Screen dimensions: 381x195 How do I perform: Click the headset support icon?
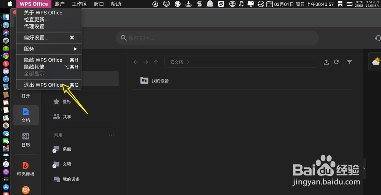tap(378, 38)
